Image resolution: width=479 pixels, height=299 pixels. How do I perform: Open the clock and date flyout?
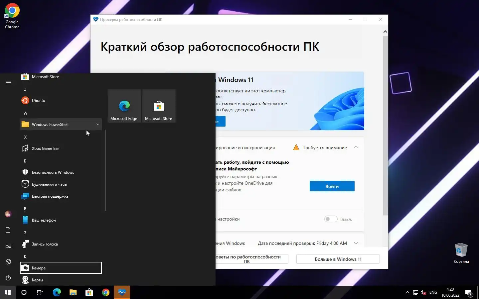[x=450, y=292]
